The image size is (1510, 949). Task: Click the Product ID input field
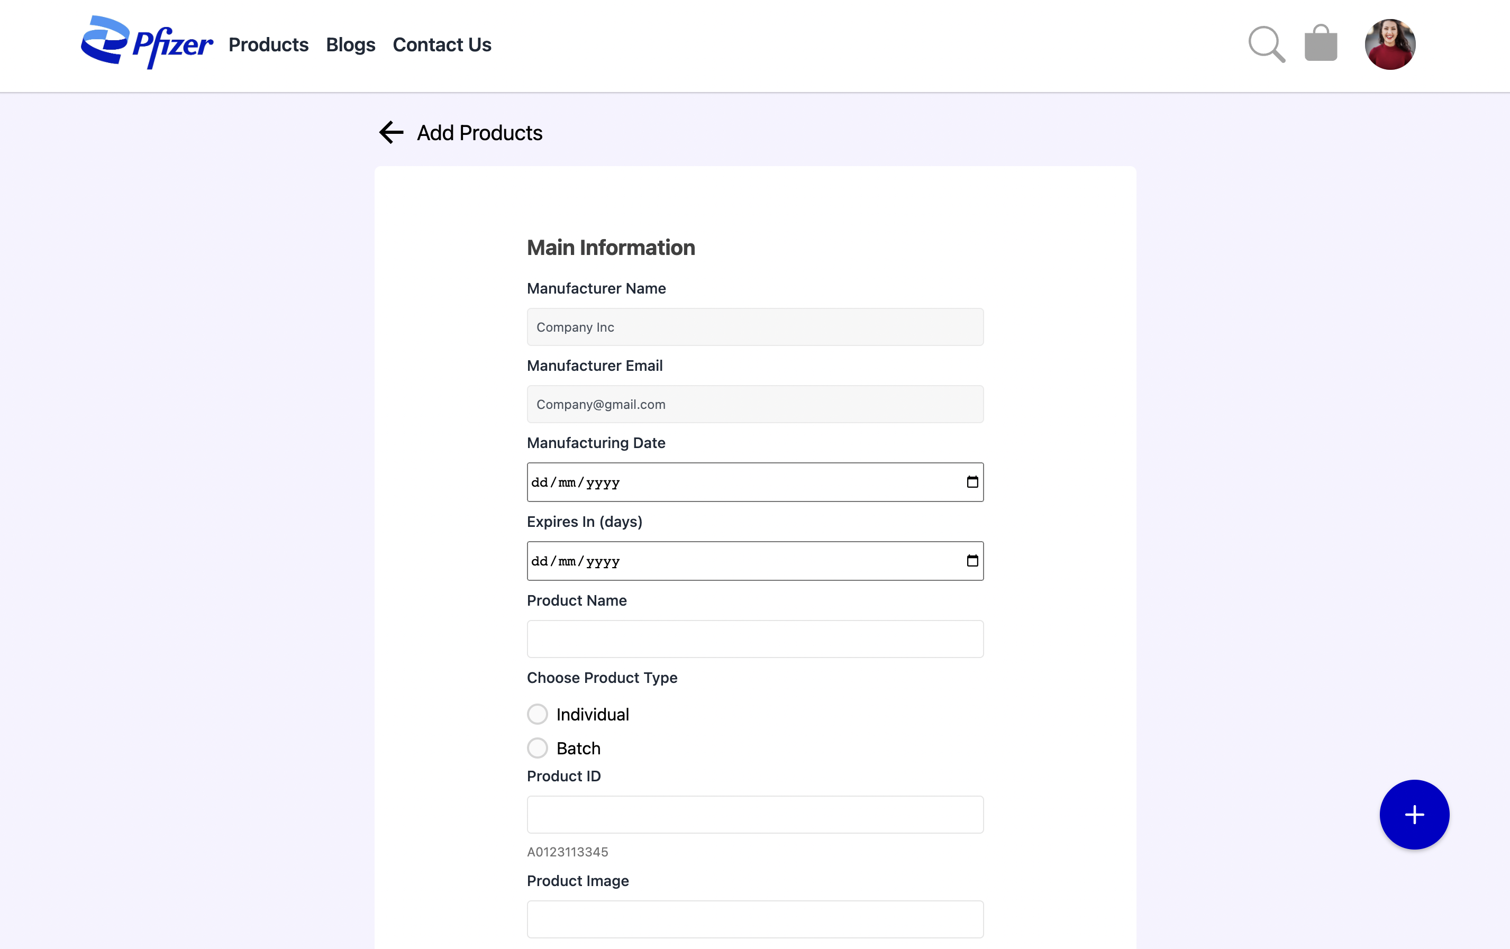pos(755,814)
